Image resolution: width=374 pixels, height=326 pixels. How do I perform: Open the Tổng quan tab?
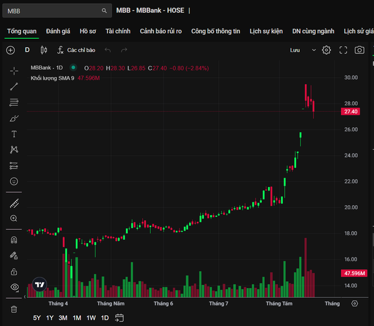pyautogui.click(x=22, y=31)
